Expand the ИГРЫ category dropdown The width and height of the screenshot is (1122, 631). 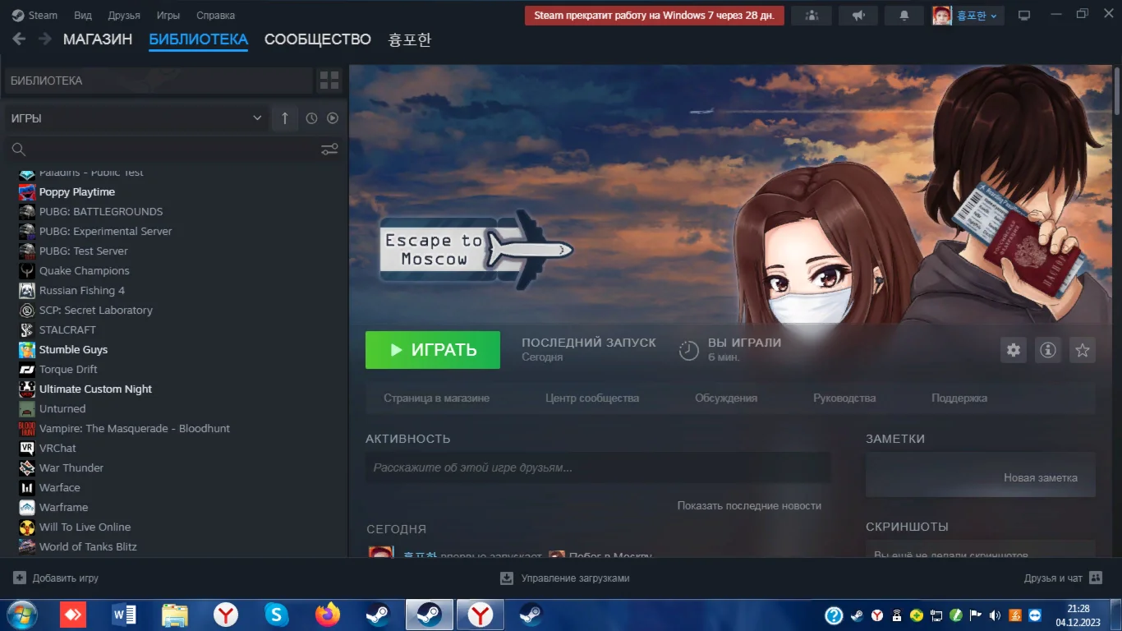(x=136, y=118)
